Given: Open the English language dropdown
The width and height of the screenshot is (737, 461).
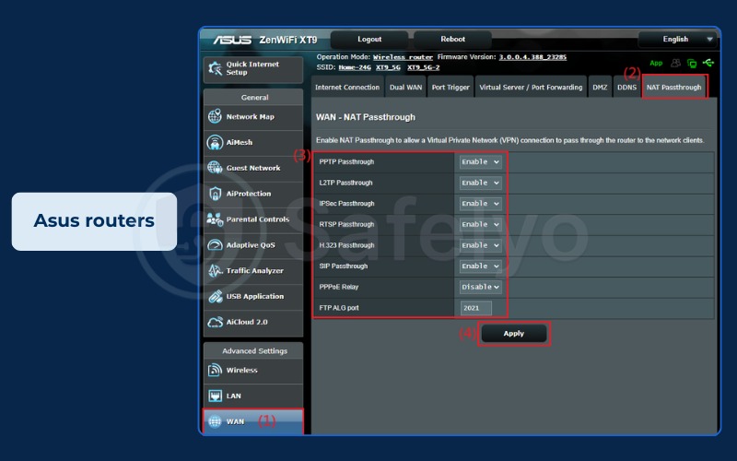Looking at the screenshot, I should pos(677,39).
